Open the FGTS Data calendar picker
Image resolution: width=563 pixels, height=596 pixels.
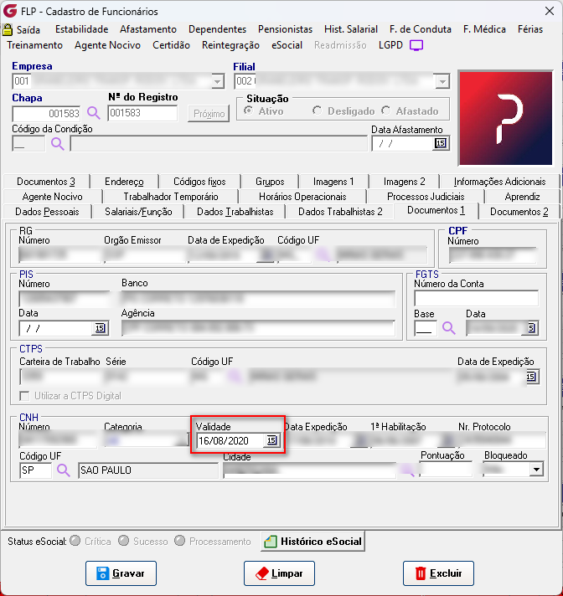coord(532,327)
